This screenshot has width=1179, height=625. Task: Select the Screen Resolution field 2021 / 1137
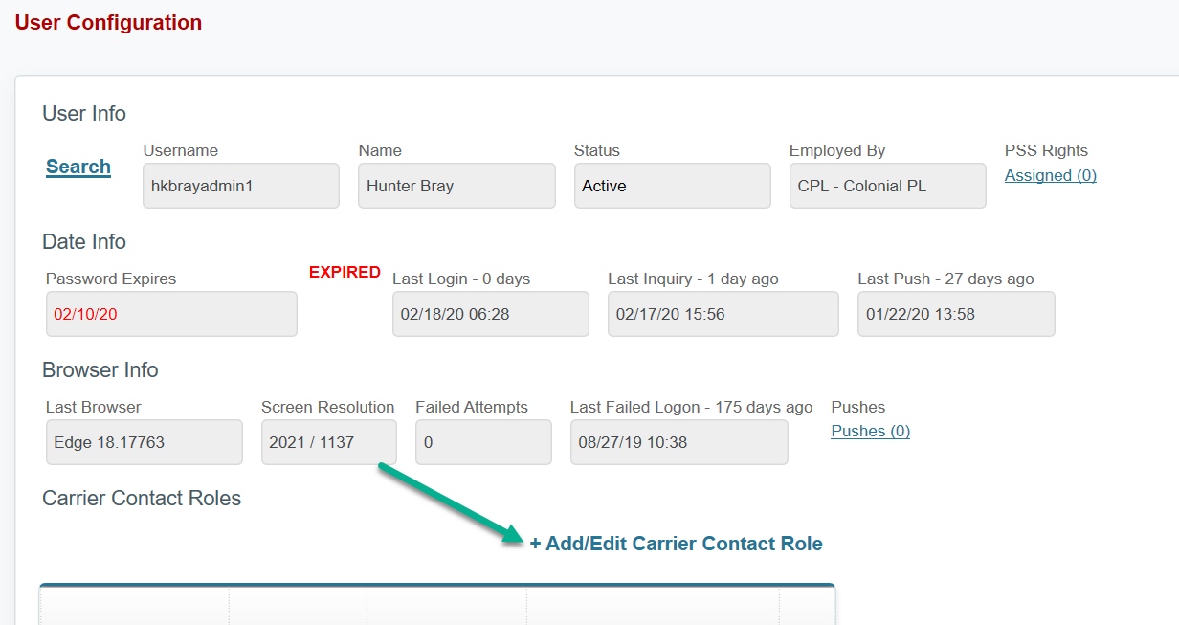pos(328,442)
